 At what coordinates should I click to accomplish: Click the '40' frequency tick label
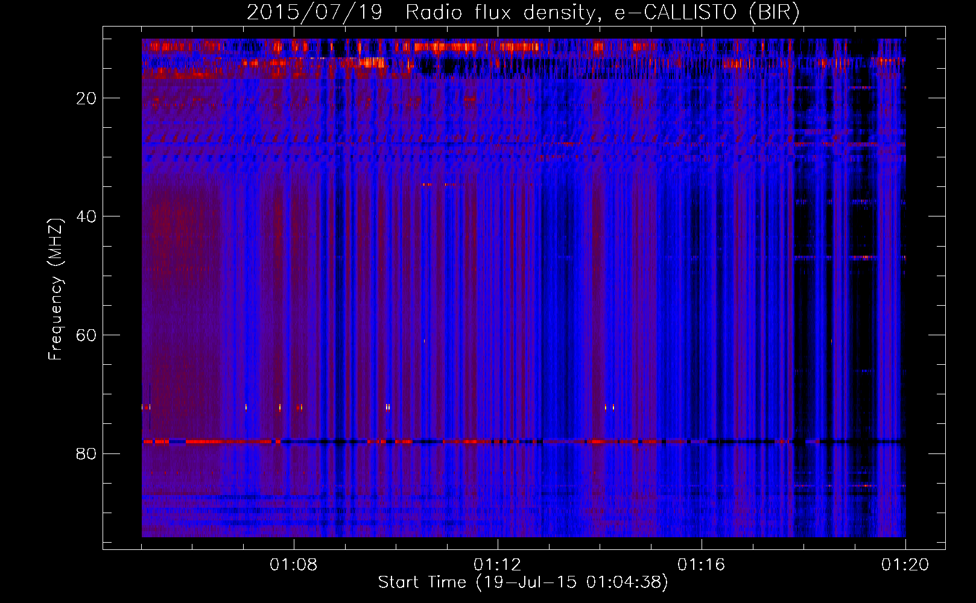[x=87, y=216]
